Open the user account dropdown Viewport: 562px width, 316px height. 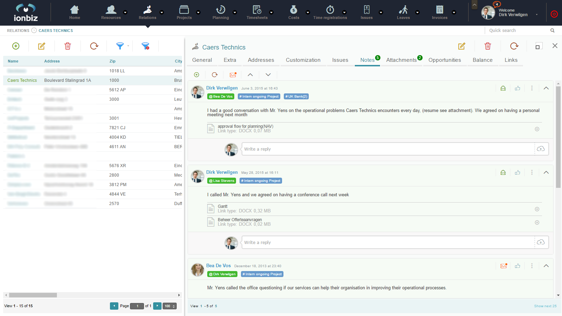click(537, 15)
